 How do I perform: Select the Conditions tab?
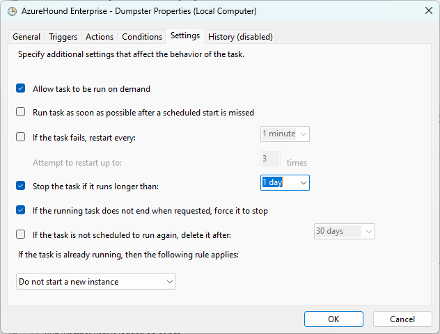tap(142, 37)
